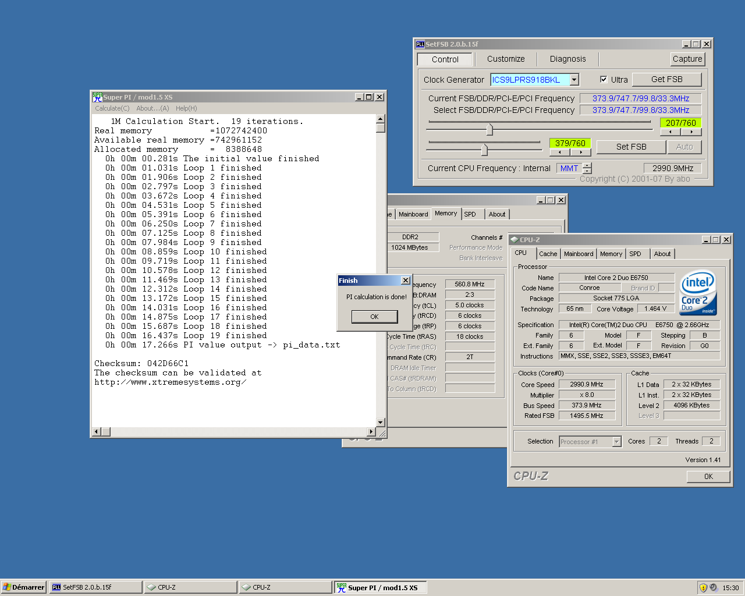The image size is (745, 596).
Task: Click OK in the Finish dialog
Action: 374,317
